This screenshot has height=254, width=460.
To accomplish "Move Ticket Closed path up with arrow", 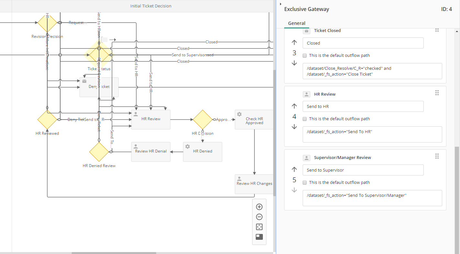I will click(x=294, y=42).
